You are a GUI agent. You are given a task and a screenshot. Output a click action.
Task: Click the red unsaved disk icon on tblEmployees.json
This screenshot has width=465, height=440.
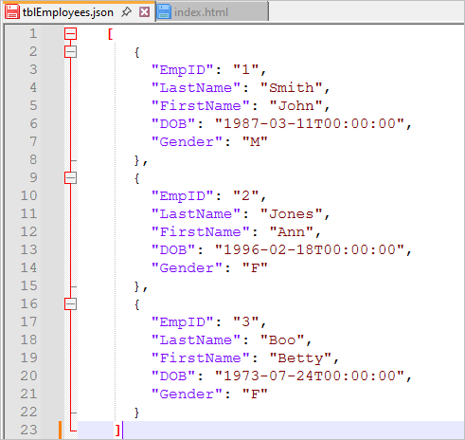pos(12,11)
